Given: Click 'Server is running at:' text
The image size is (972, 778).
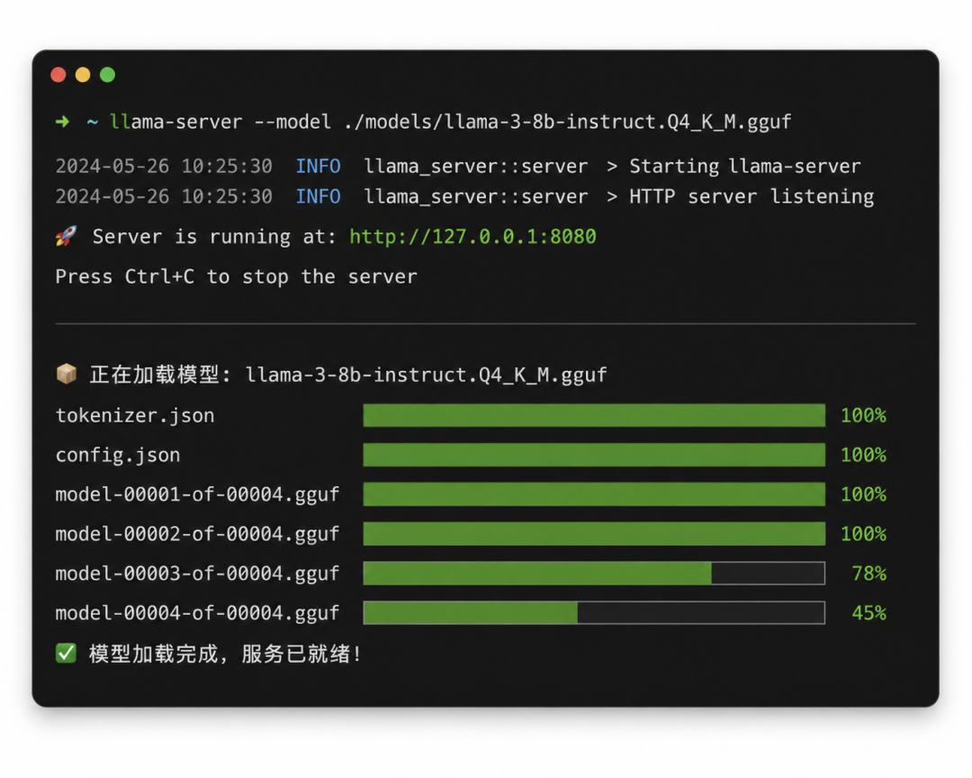Looking at the screenshot, I should click(214, 237).
